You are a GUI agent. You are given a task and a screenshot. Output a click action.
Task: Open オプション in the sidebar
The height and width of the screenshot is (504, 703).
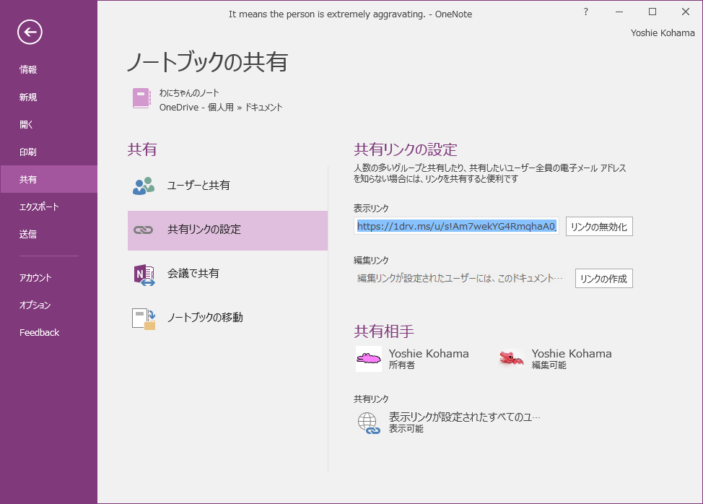coord(48,305)
